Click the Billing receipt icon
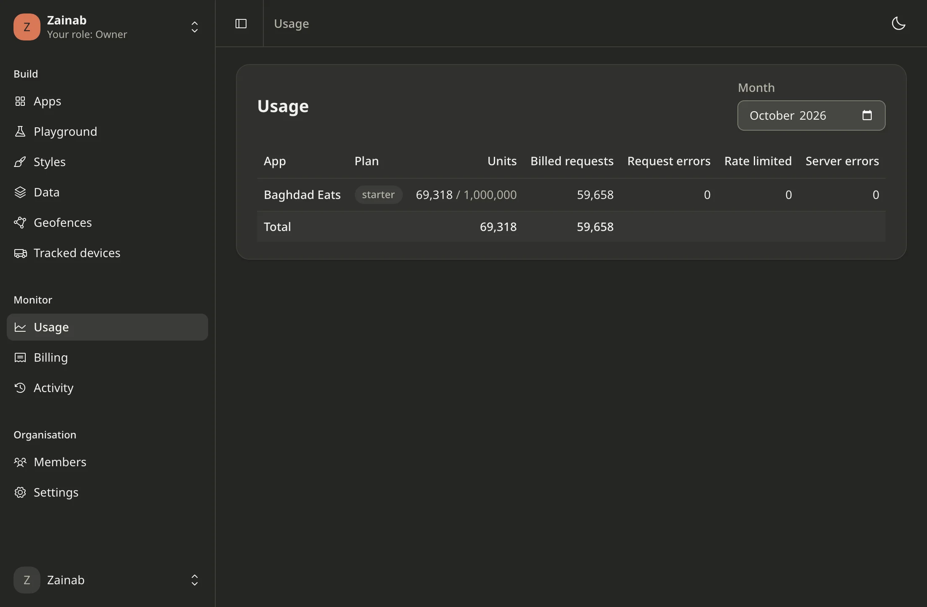927x607 pixels. point(20,357)
